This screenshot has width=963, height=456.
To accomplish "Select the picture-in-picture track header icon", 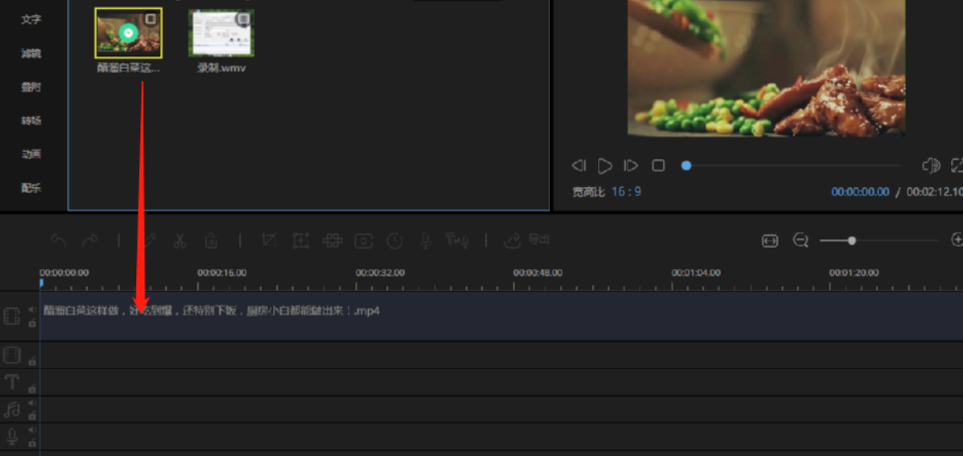I will click(12, 354).
